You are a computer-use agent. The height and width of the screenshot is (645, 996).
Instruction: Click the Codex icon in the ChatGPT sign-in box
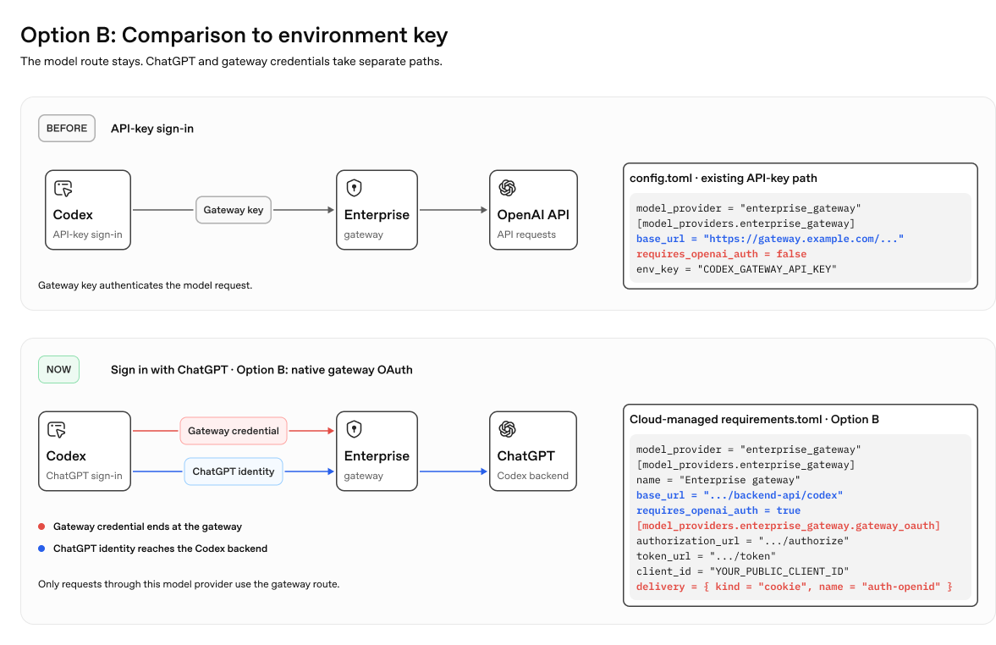click(56, 429)
